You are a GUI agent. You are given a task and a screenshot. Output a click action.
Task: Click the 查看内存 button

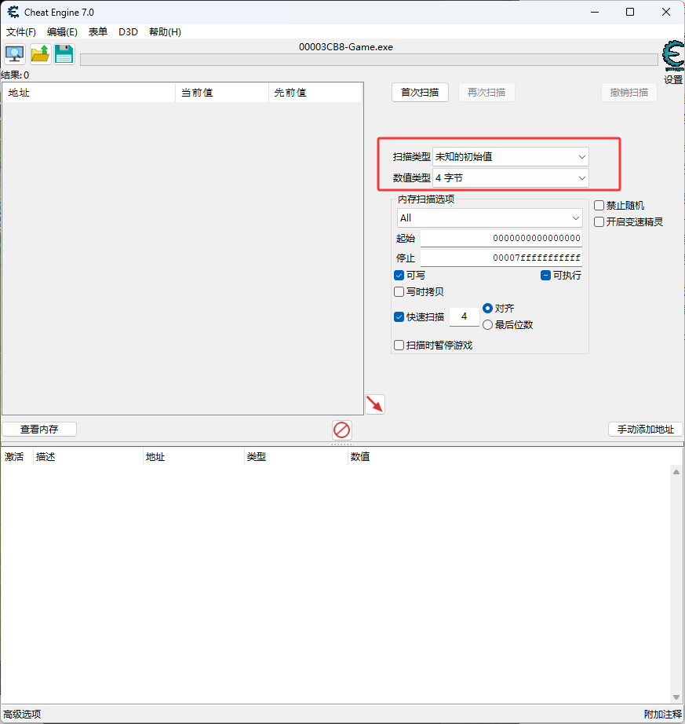[39, 430]
